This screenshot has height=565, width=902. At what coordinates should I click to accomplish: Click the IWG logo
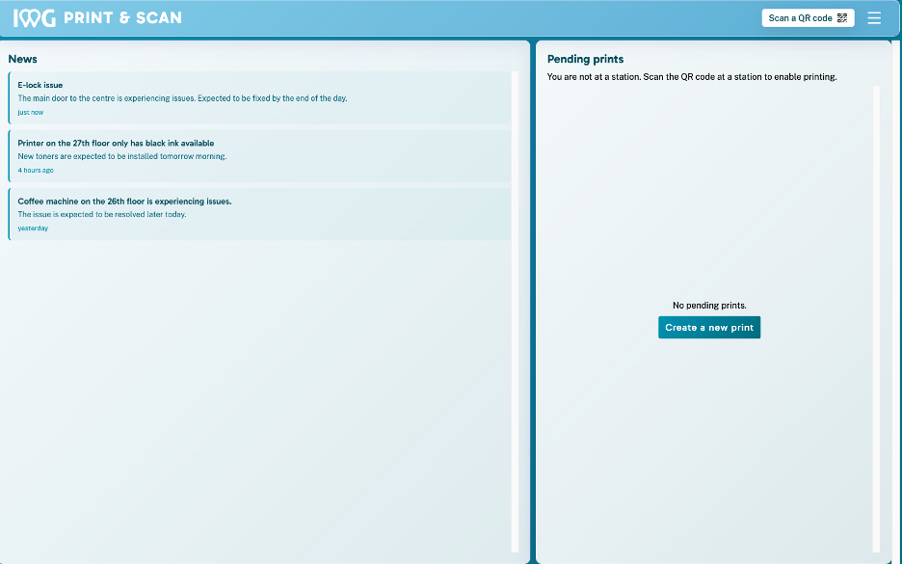tap(35, 18)
